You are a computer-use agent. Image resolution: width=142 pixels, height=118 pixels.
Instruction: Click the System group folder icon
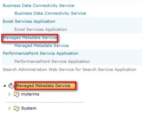tap(16, 108)
